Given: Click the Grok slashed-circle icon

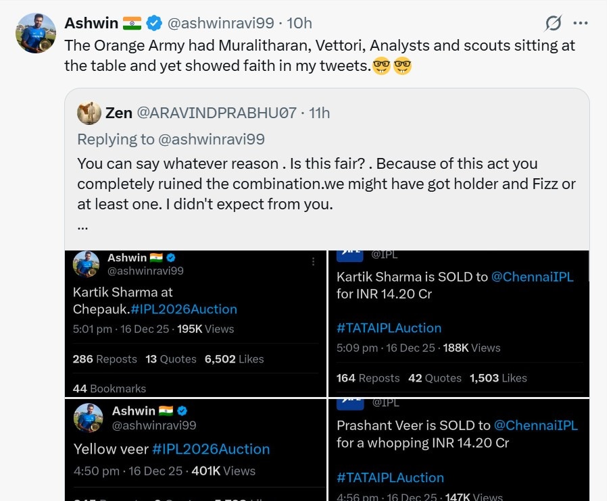Looking at the screenshot, I should click(553, 24).
